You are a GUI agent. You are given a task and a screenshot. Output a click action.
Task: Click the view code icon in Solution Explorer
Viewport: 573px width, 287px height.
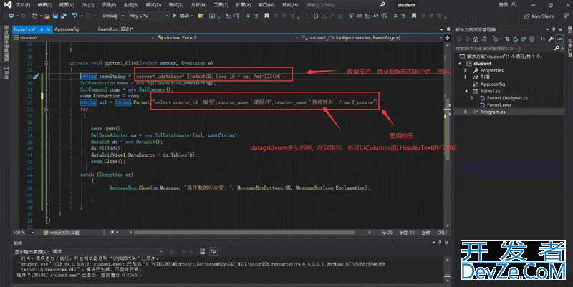(x=543, y=39)
